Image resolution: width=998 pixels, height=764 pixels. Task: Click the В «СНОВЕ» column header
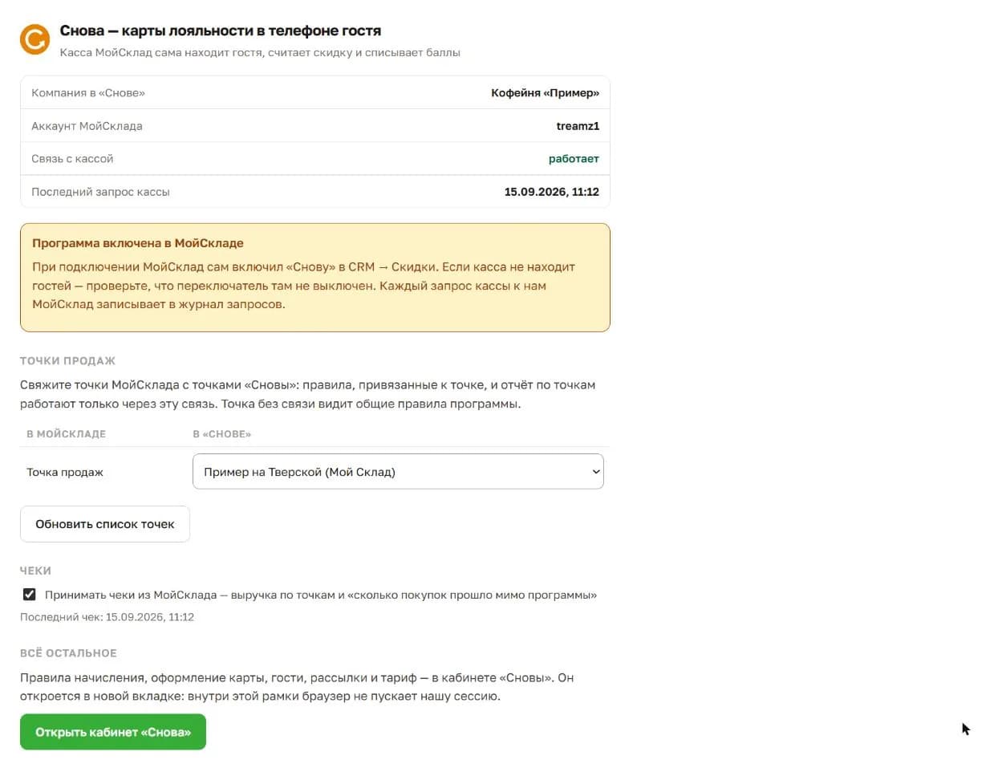pos(222,434)
